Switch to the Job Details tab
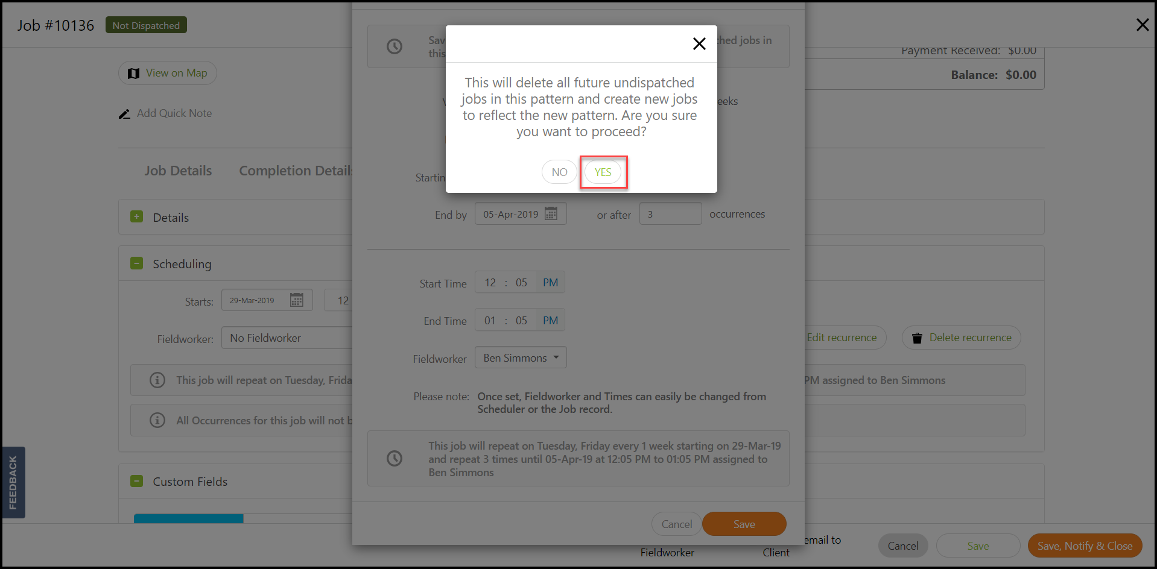 pyautogui.click(x=178, y=171)
